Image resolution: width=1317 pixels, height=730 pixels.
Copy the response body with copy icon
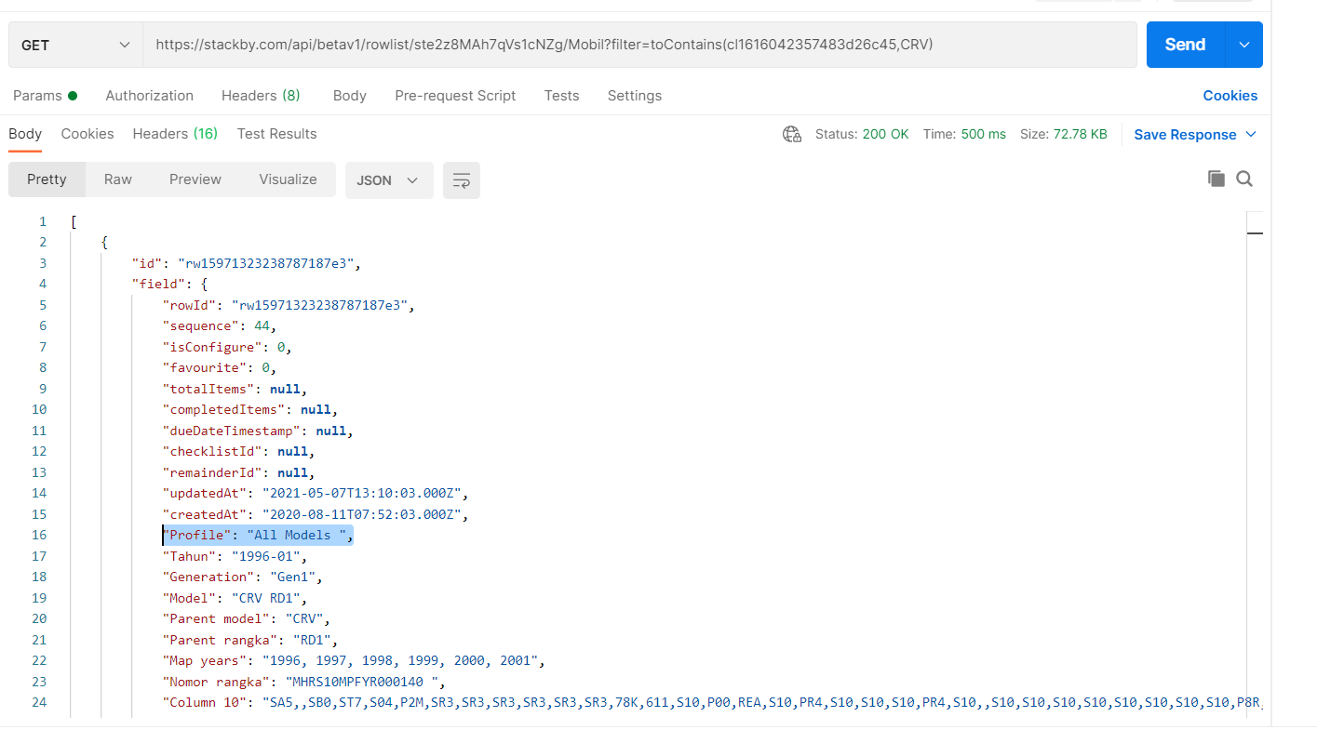[x=1216, y=179]
